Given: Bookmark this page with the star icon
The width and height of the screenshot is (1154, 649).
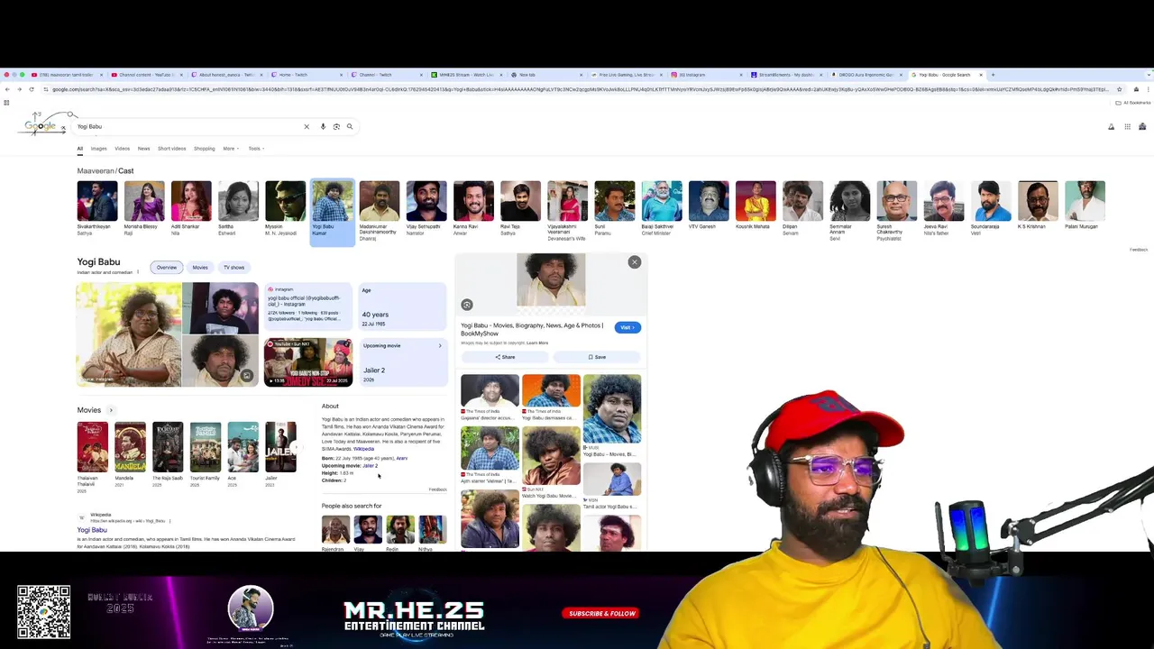Looking at the screenshot, I should (x=1119, y=89).
